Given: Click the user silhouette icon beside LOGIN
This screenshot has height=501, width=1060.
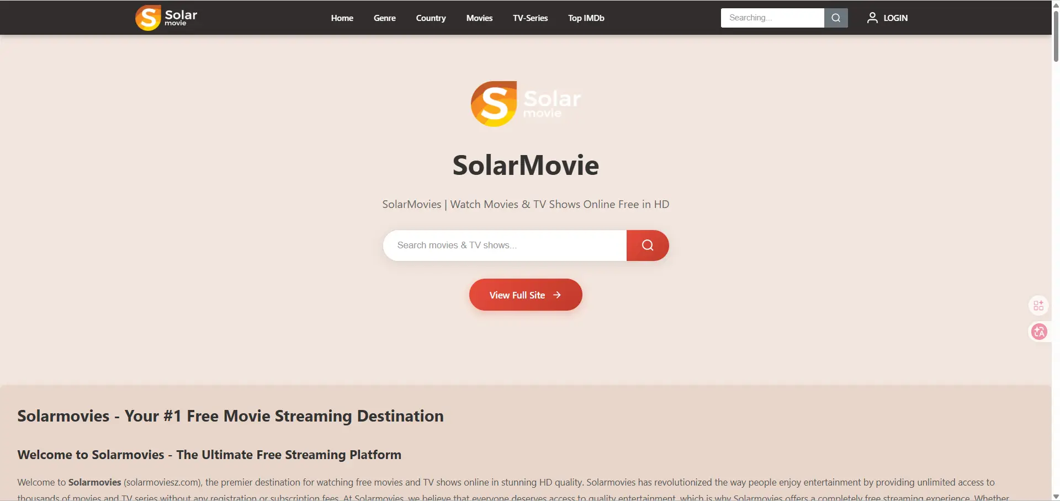Looking at the screenshot, I should tap(872, 18).
